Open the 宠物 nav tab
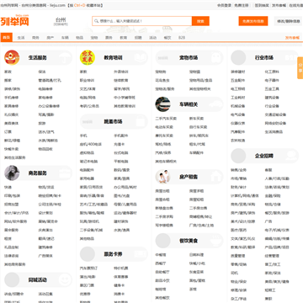This screenshot has width=303, height=303. click(94, 38)
